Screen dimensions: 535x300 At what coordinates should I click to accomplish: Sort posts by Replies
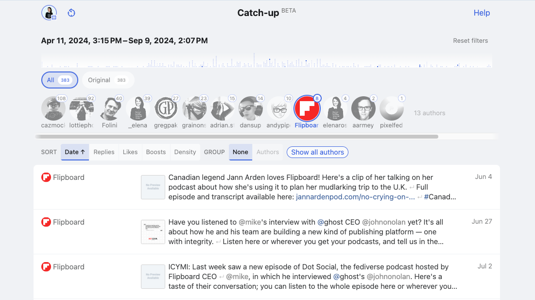click(104, 152)
